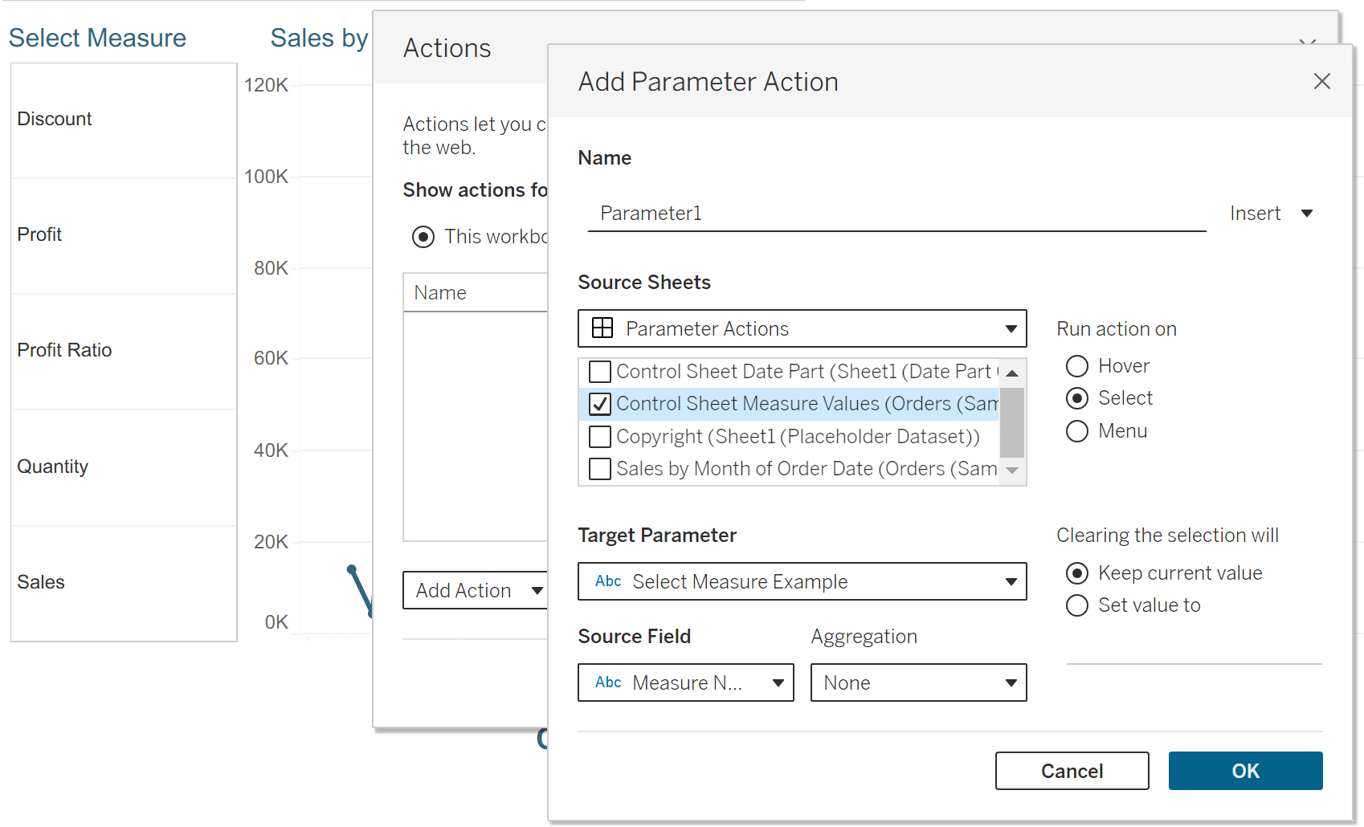This screenshot has width=1364, height=827.
Task: Choose the Select run action option
Action: 1077,398
